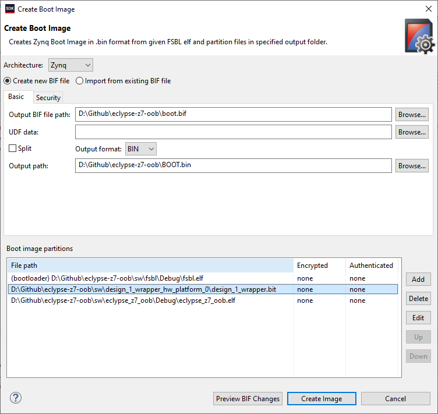The image size is (438, 414).
Task: Click Authenticated value of eclypse_z7_oob.elf row
Action: click(x=357, y=300)
